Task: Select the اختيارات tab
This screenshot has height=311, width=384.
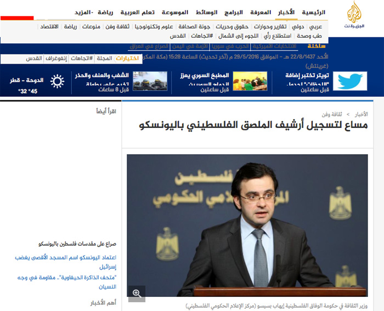Action: tap(127, 59)
